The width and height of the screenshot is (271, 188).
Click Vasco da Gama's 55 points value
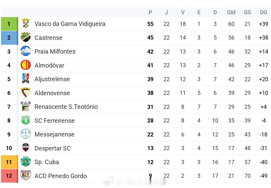[x=150, y=24]
